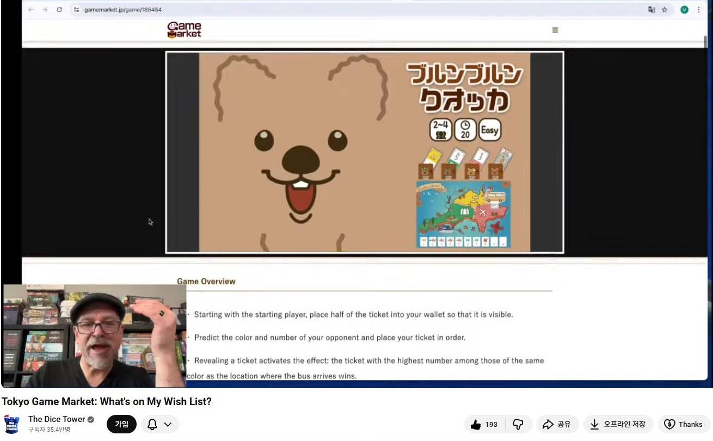Screen dimensions: 713x441
Task: Click the browser forward arrow
Action: point(45,10)
